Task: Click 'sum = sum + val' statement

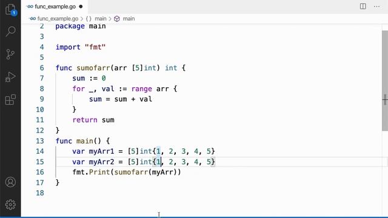Action: (x=121, y=99)
